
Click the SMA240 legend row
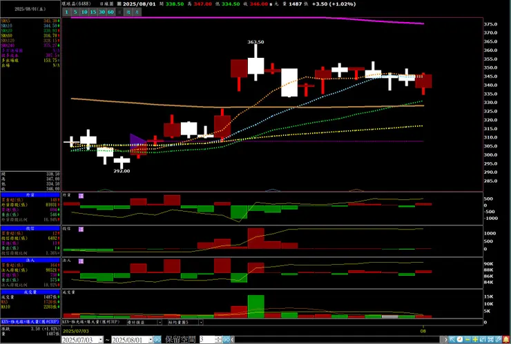pos(30,45)
